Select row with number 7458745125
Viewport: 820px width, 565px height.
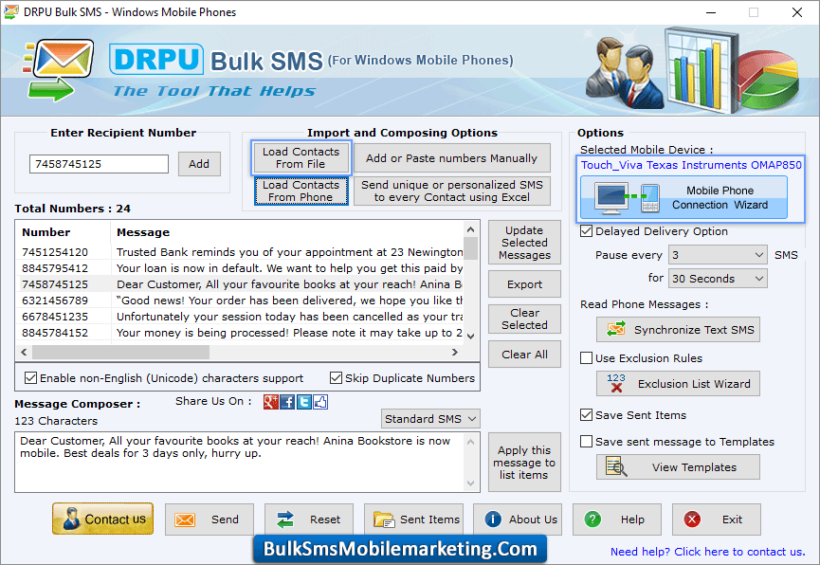click(240, 284)
